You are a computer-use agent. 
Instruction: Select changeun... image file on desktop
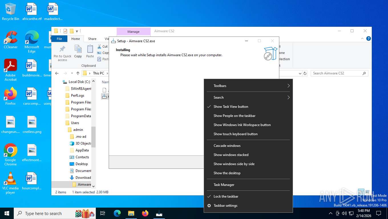tap(11, 125)
